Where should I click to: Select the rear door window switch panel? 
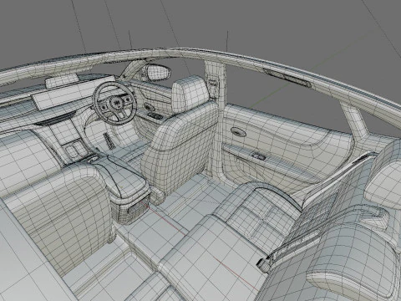coord(258,156)
